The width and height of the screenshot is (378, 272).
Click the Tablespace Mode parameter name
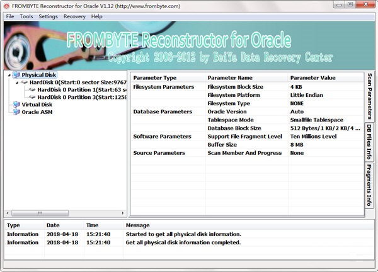point(231,120)
